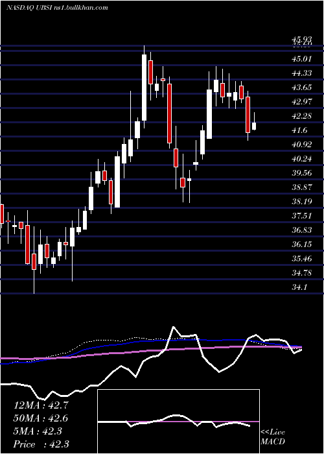Click the 37.51 price axis label
The width and height of the screenshot is (324, 454).
301,216
